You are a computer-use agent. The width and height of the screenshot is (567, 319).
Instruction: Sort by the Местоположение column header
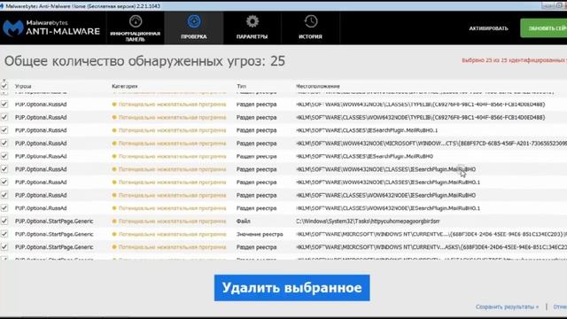tap(318, 86)
